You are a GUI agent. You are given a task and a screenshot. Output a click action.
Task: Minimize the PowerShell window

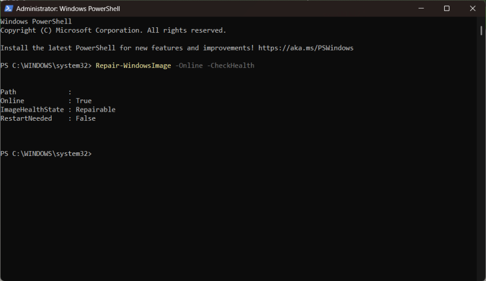point(421,8)
